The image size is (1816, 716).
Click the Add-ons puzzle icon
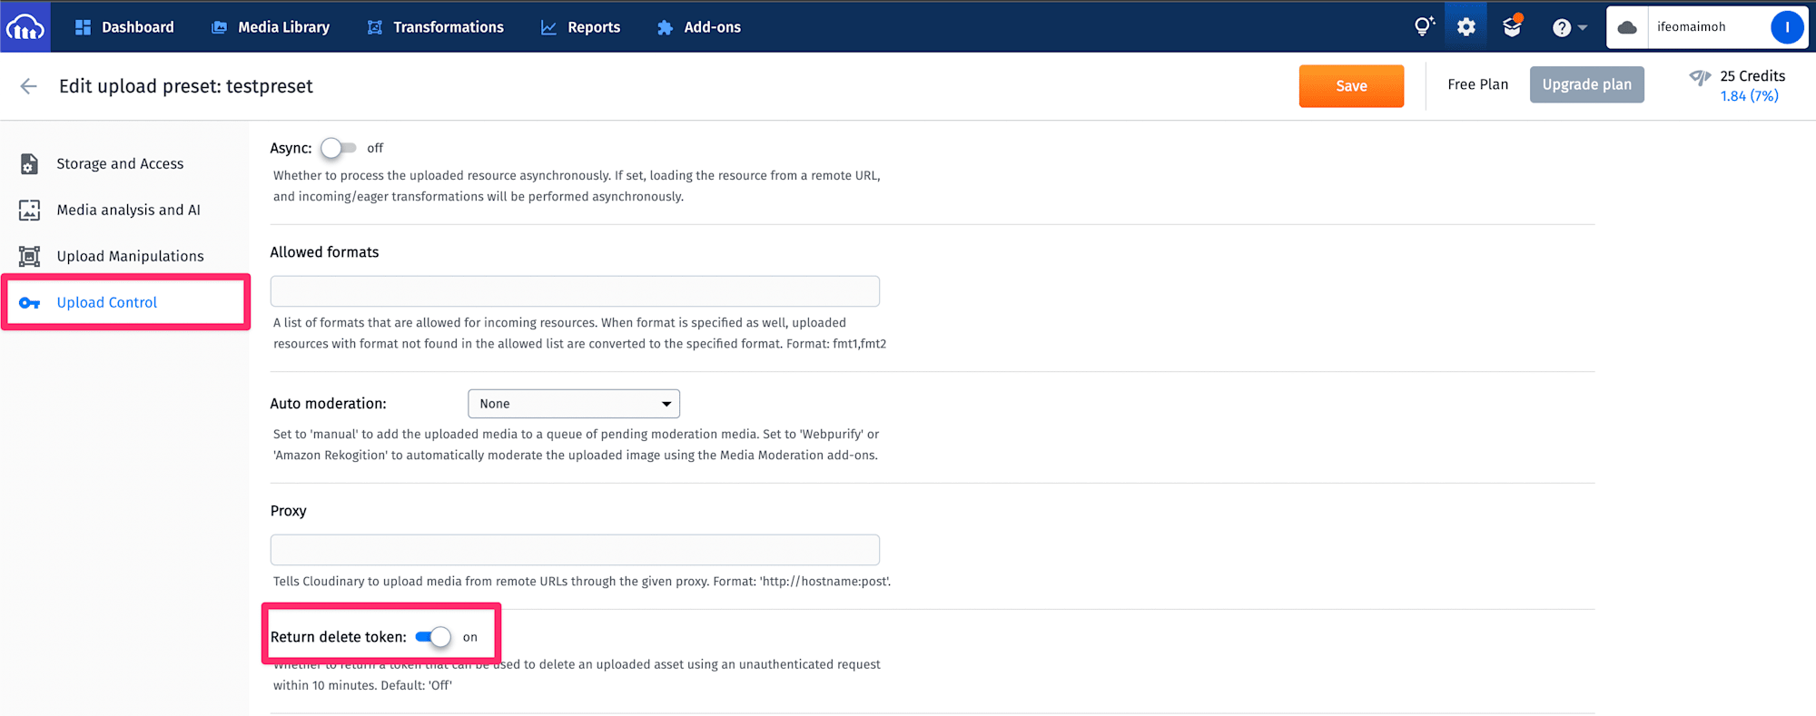pyautogui.click(x=665, y=27)
